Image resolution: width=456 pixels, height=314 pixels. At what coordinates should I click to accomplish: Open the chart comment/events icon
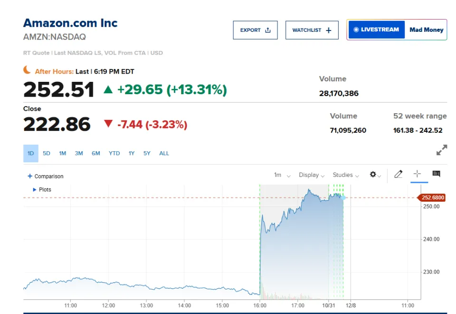436,174
